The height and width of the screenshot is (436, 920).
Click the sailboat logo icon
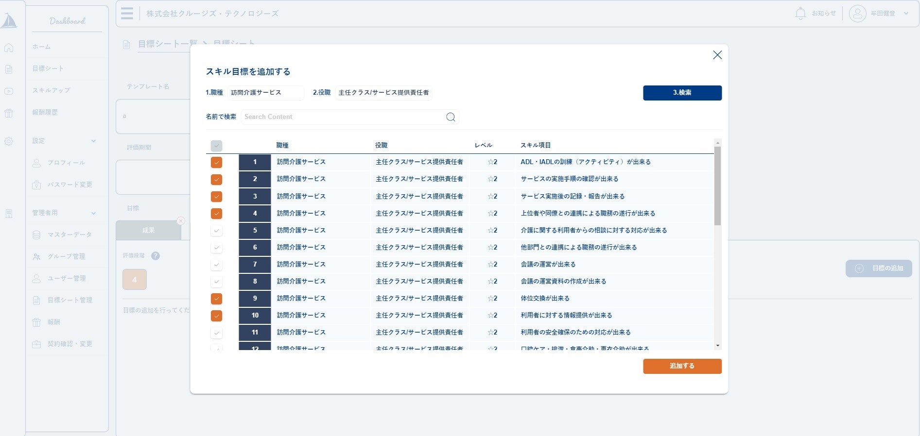[x=9, y=21]
